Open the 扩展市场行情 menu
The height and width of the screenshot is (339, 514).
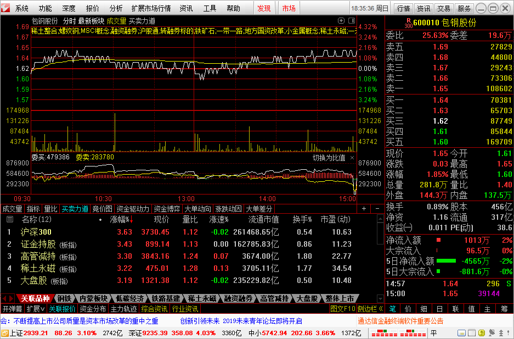tap(151, 8)
